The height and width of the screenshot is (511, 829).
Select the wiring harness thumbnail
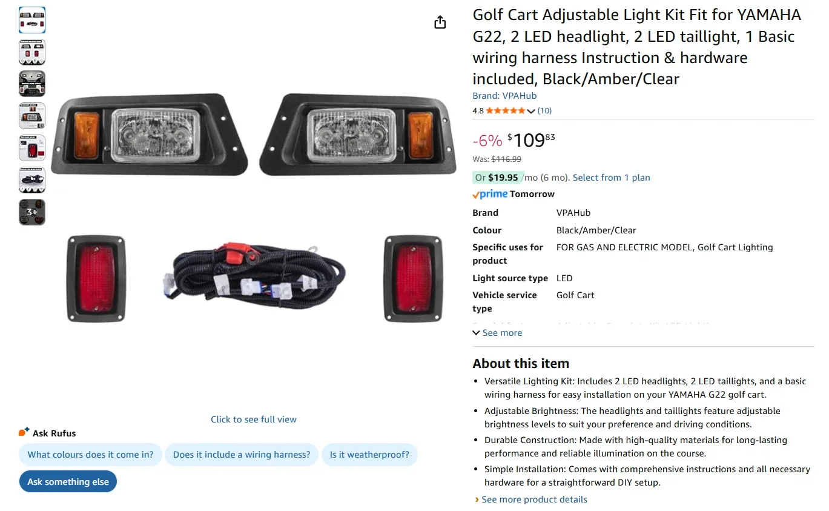[31, 180]
